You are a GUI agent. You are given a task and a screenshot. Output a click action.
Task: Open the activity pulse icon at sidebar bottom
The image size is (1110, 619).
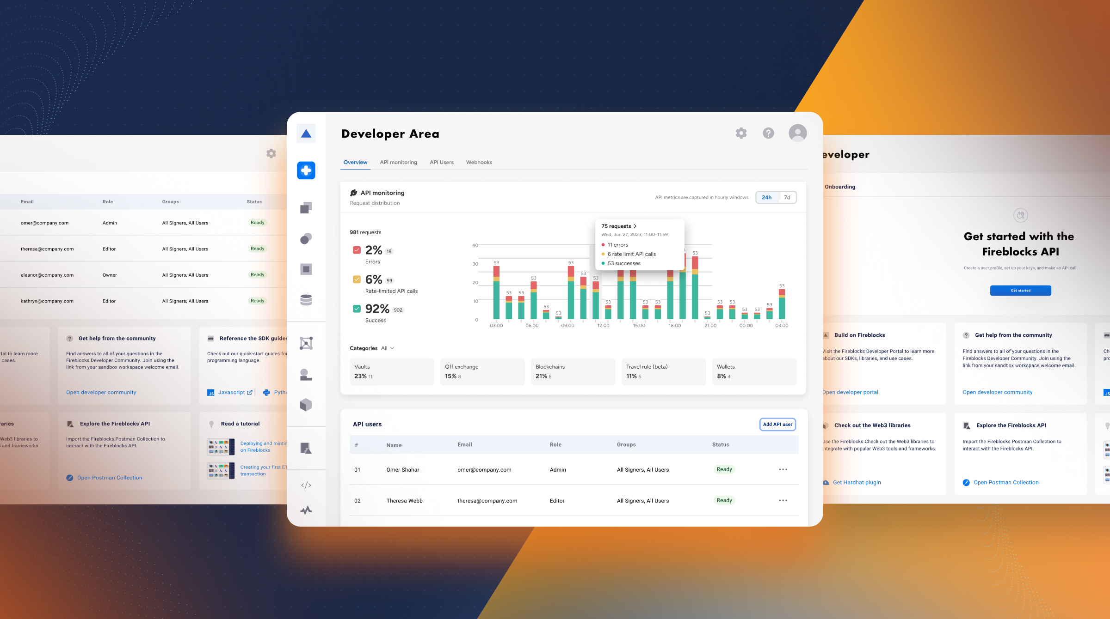click(x=306, y=510)
